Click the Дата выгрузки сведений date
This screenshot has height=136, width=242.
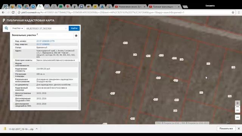[x=41, y=104]
